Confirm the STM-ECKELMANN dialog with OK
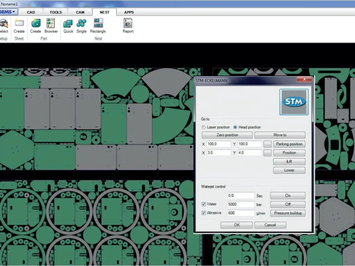355x266 pixels. [236, 225]
